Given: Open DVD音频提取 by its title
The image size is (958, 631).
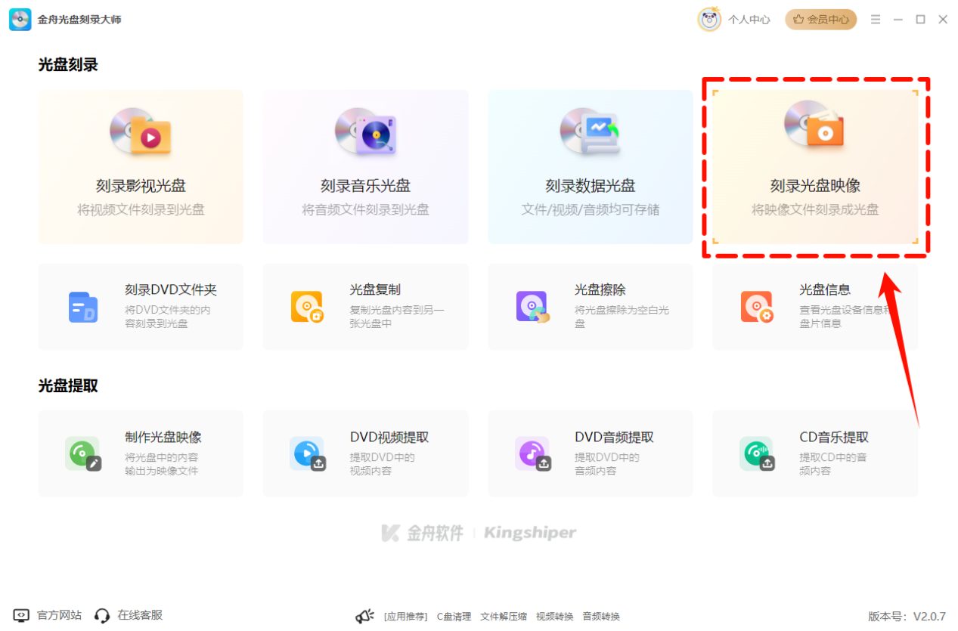Looking at the screenshot, I should 614,437.
